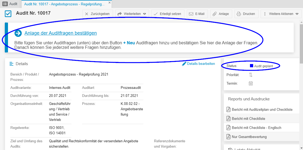The height and width of the screenshot is (150, 303).
Task: Click the Prozessaudit value
Action: tap(131, 88)
